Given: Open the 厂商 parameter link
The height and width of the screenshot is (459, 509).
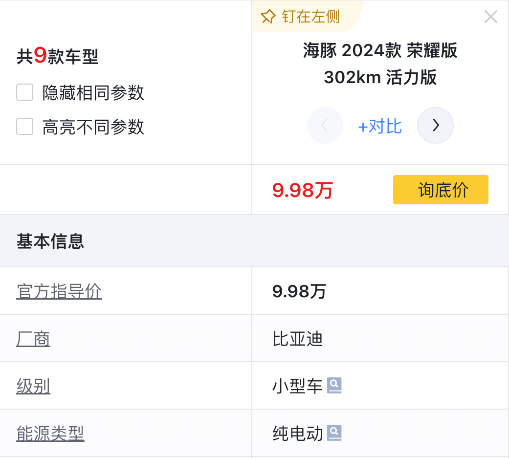Looking at the screenshot, I should (33, 339).
